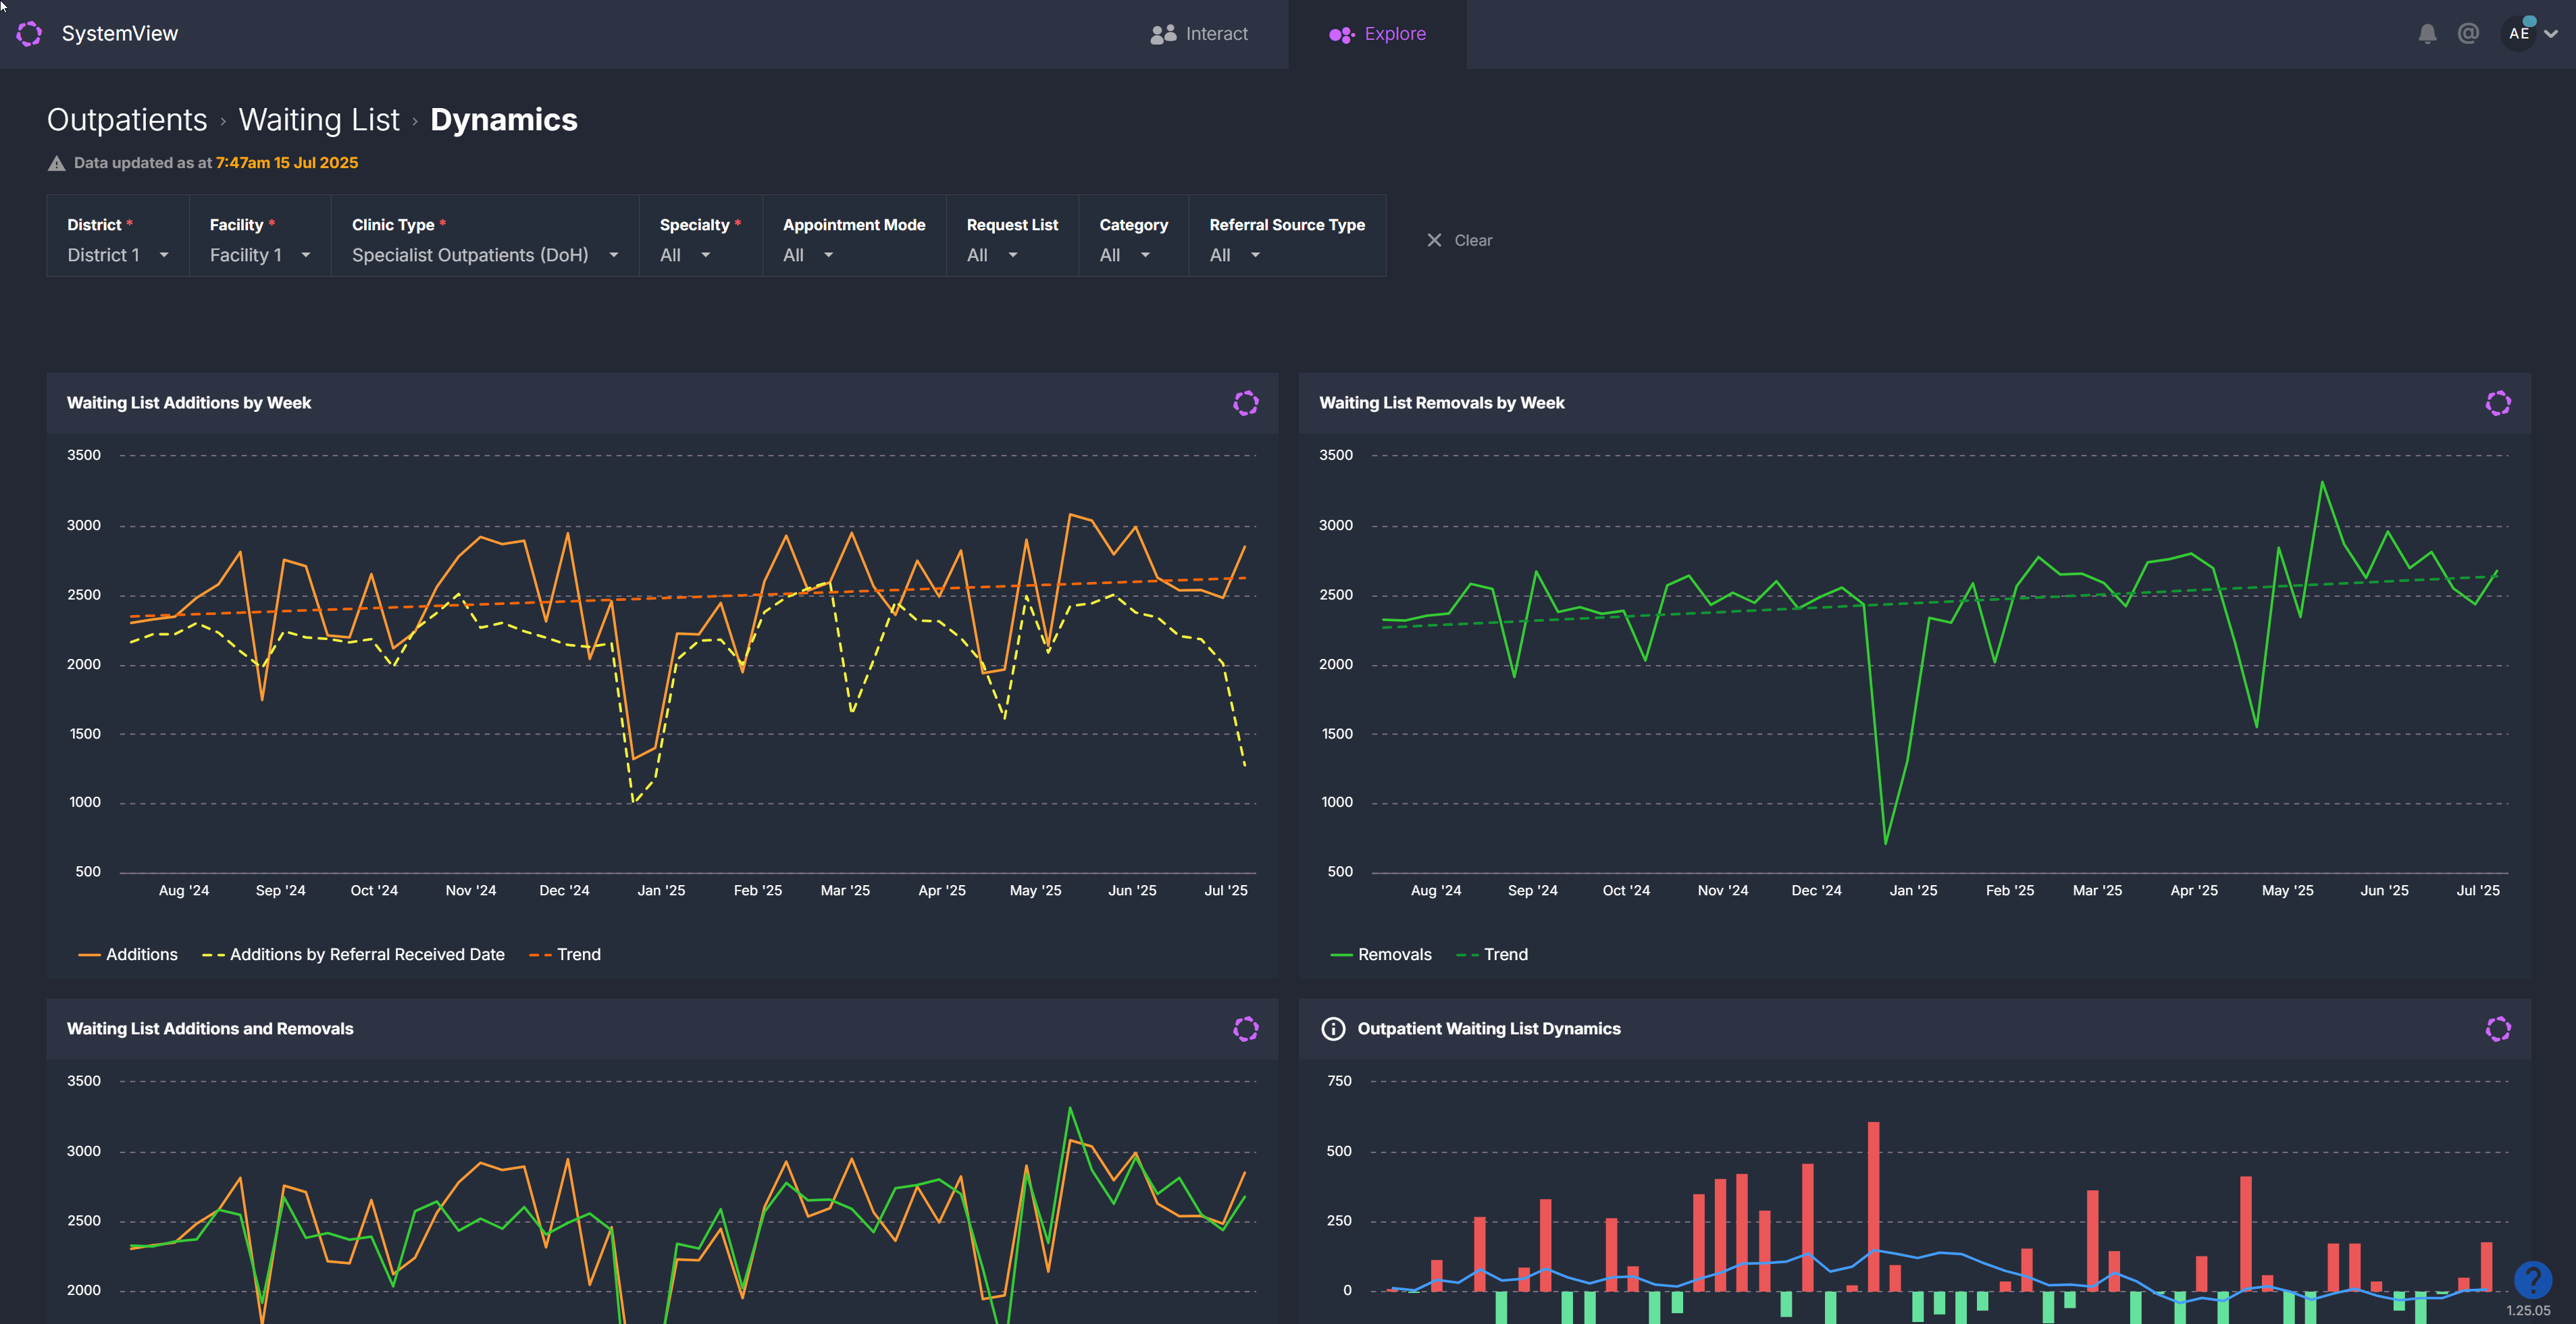Toggle Trend legend in Additions chart

pos(565,955)
